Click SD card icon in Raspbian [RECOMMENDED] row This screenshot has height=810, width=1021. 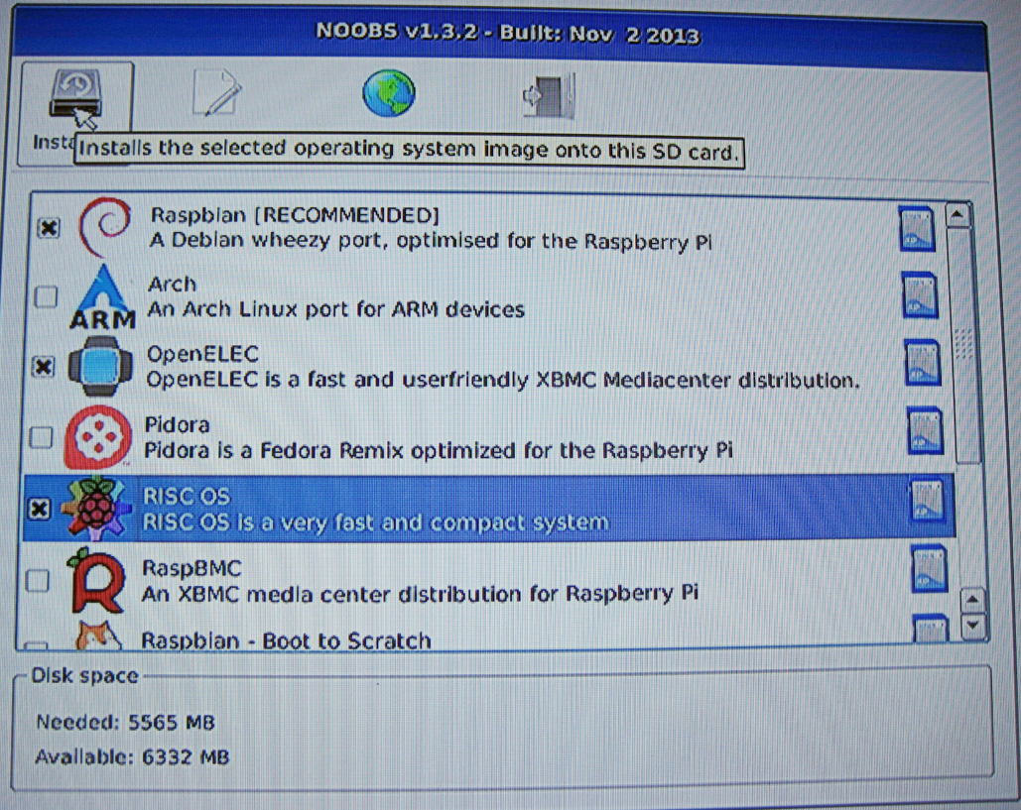[x=917, y=228]
